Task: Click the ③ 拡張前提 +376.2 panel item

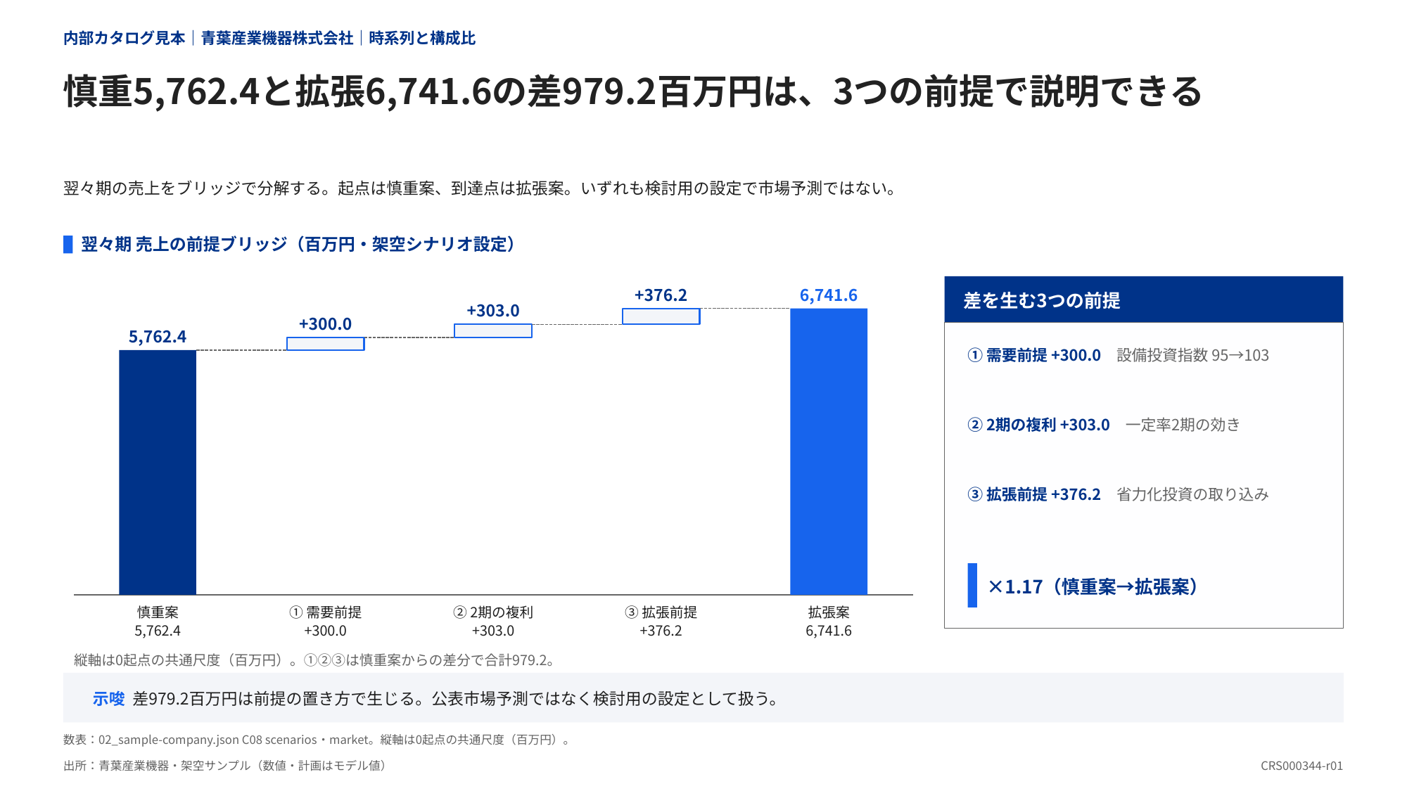Action: click(1034, 494)
